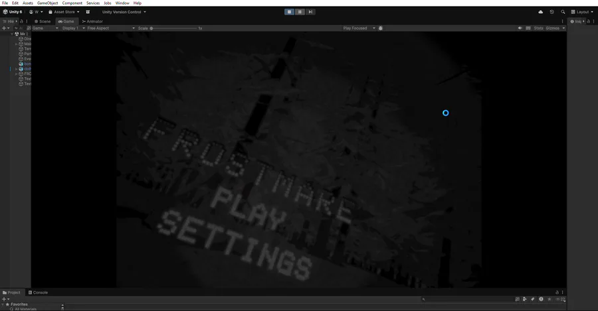Select the Terr... object in Hierarchy
Screen dimensions: 598x311
click(x=25, y=48)
